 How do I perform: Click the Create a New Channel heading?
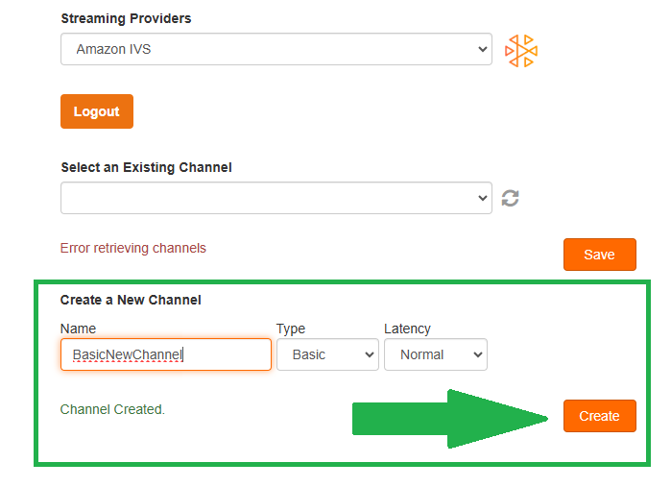click(x=131, y=300)
